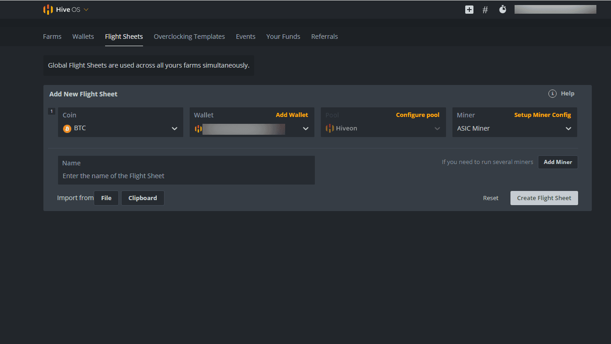Open the Overclocking Templates tab

pyautogui.click(x=189, y=37)
